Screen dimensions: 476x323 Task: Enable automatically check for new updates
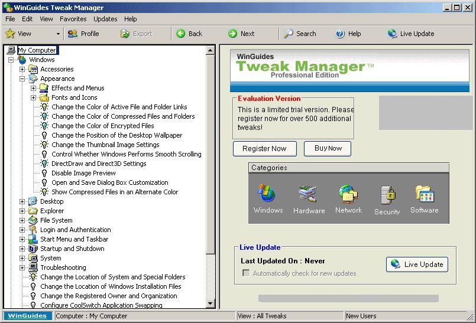coord(246,273)
